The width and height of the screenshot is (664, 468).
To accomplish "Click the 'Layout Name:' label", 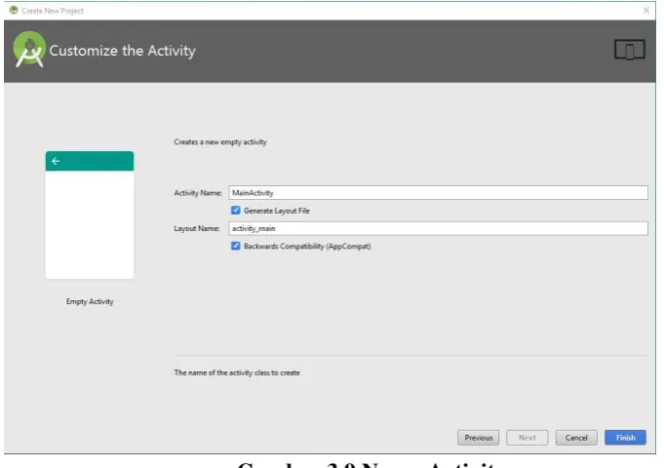I will [x=197, y=228].
